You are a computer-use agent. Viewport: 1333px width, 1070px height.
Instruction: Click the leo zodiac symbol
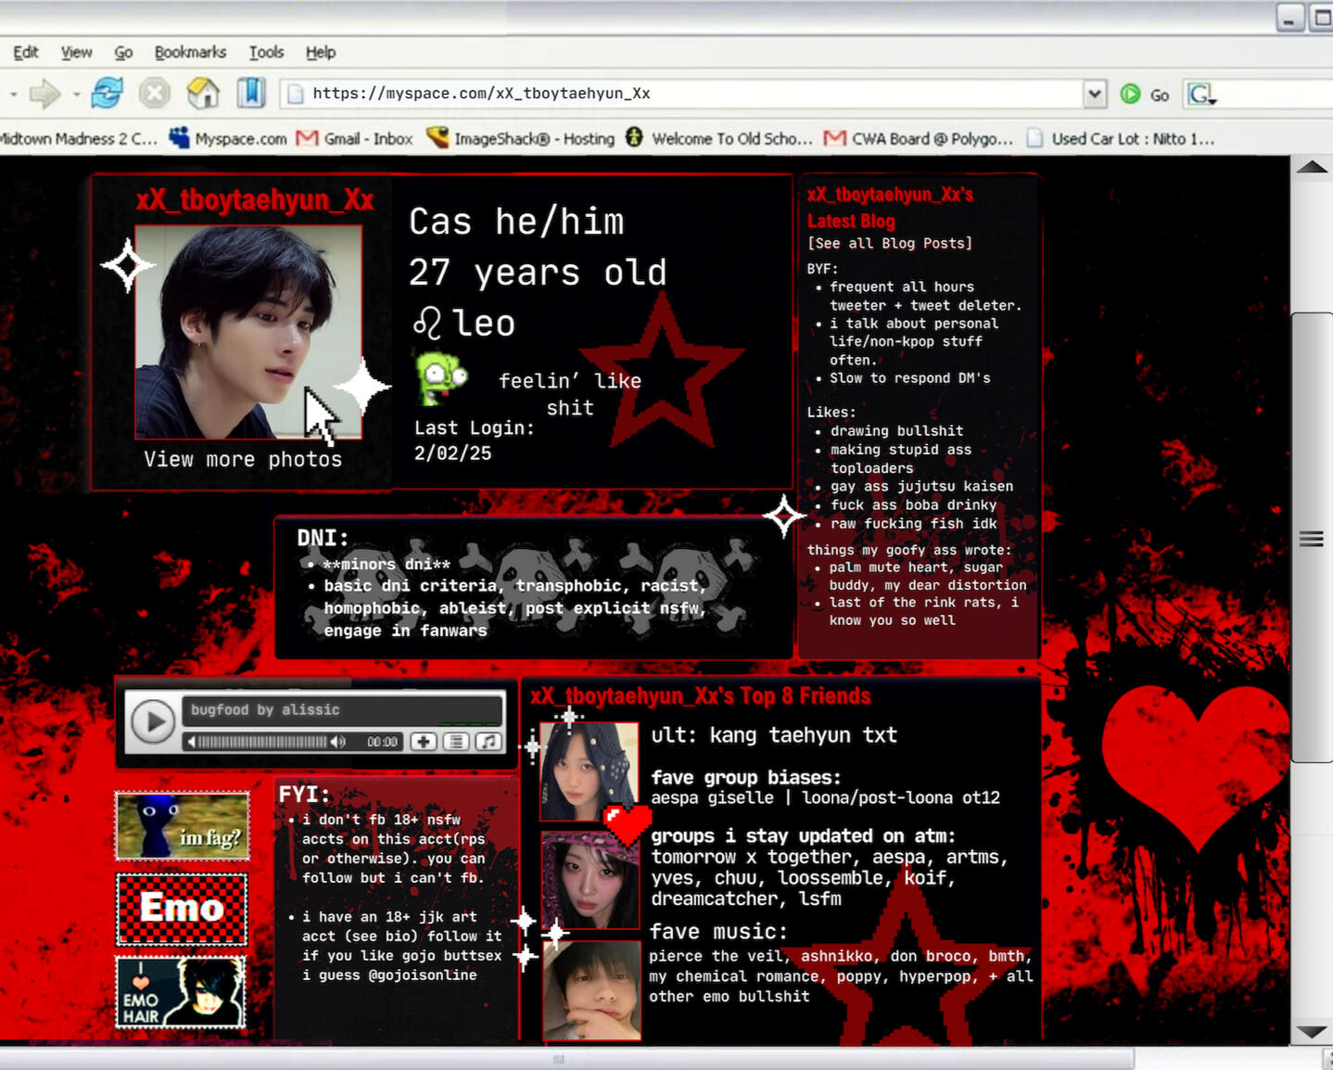click(427, 323)
